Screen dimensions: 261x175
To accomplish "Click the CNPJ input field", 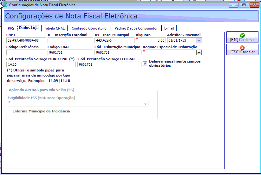I will [x=26, y=40].
